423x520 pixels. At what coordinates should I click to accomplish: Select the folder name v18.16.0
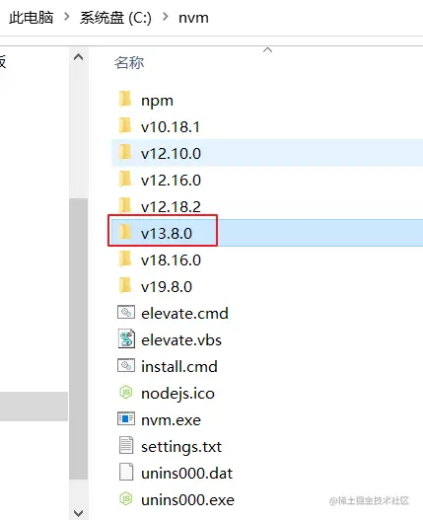click(x=171, y=260)
